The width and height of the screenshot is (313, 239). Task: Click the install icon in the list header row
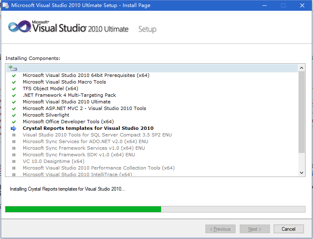coord(13,68)
